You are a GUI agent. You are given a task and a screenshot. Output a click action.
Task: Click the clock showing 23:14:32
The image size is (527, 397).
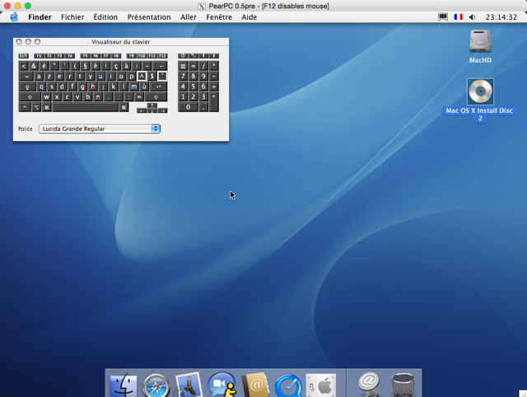[x=501, y=17]
